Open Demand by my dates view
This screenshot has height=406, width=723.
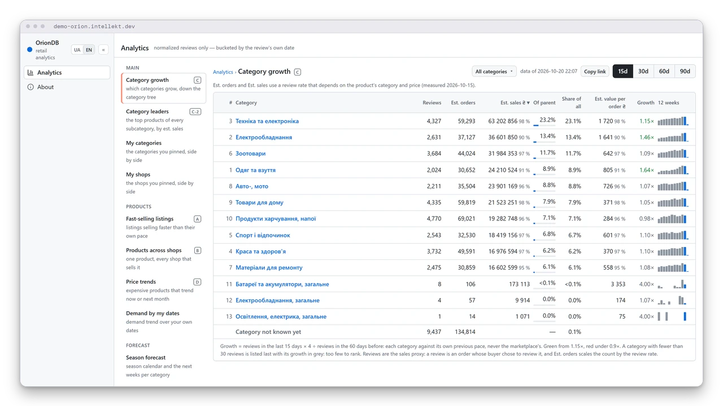pyautogui.click(x=163, y=321)
